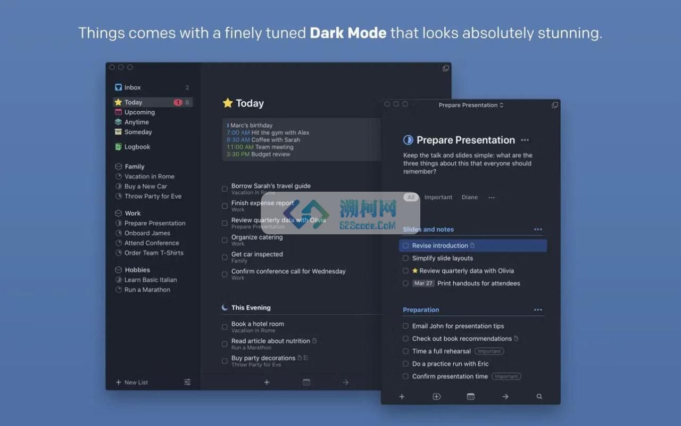681x426 pixels.
Task: Check off Borrow Sarah's travel guide
Action: [225, 189]
